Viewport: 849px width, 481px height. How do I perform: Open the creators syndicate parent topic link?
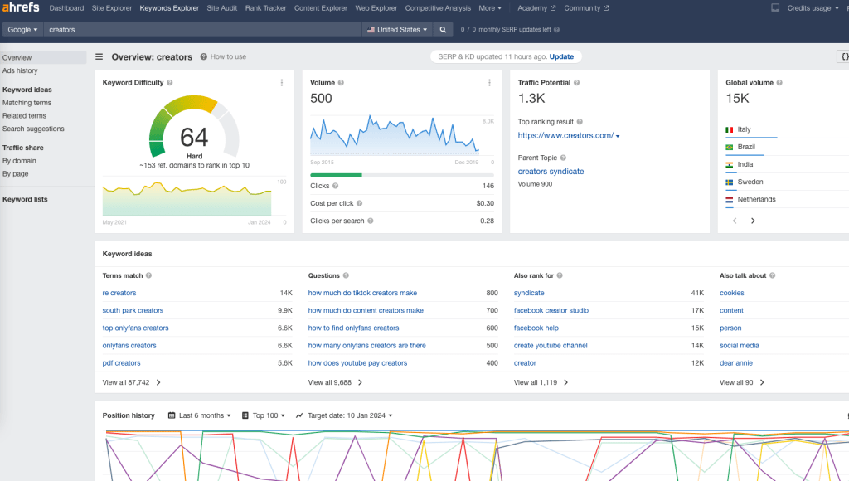pos(551,171)
